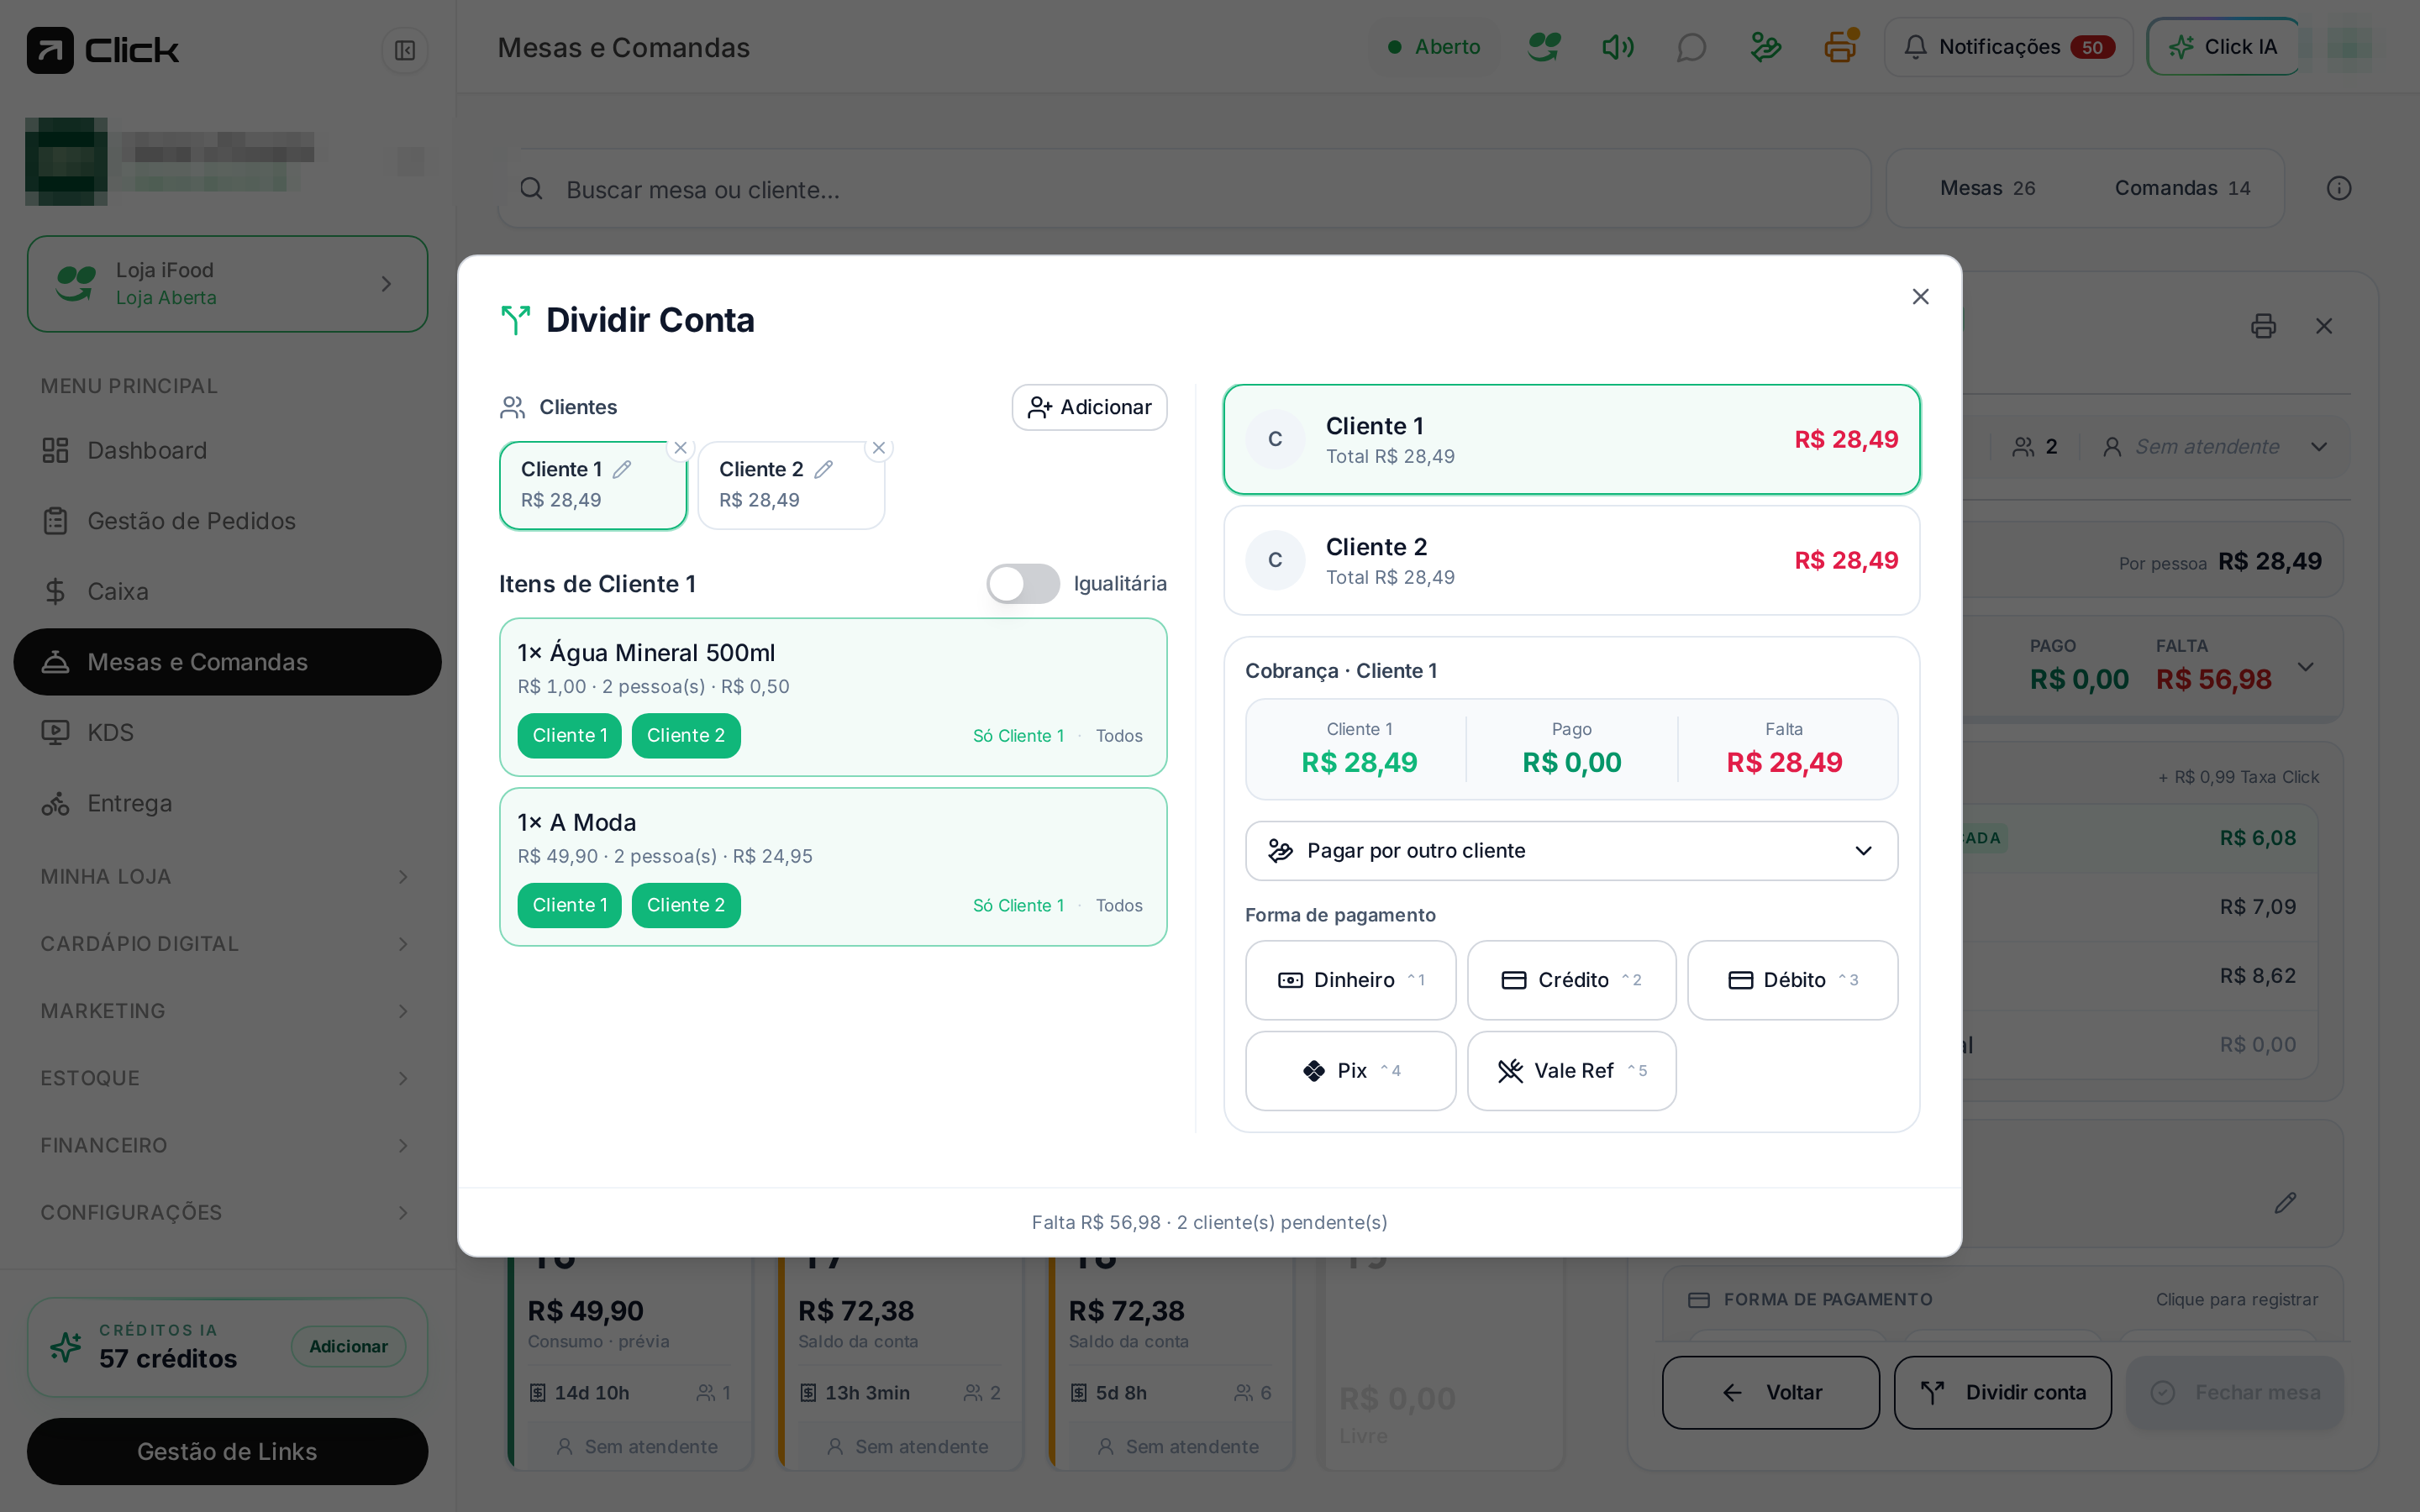Image resolution: width=2420 pixels, height=1512 pixels.
Task: Open the info icon beside Comandas
Action: (x=2339, y=188)
